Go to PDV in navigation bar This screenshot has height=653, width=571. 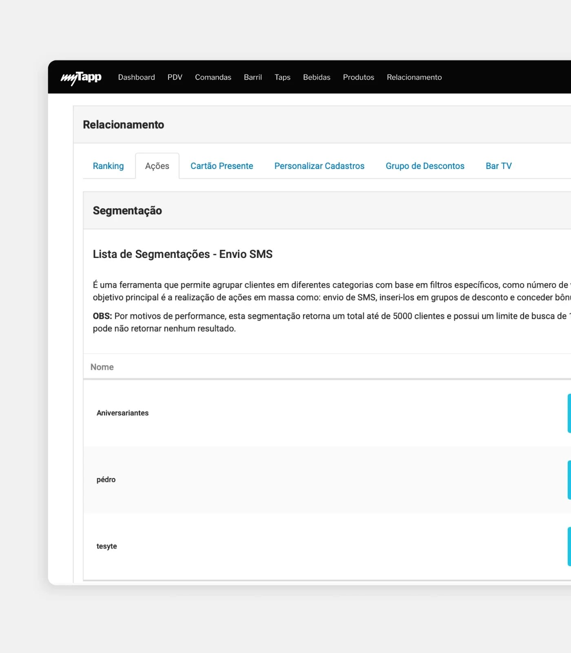coord(175,77)
